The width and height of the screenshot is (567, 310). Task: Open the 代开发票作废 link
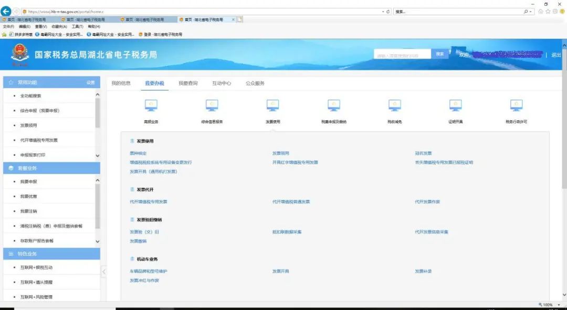coord(427,202)
